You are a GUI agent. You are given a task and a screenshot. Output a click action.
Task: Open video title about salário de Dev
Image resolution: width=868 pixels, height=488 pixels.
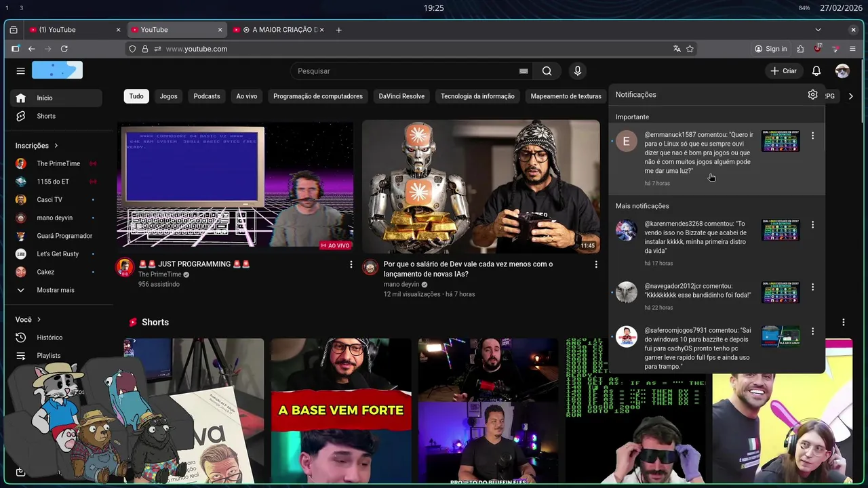pos(468,268)
